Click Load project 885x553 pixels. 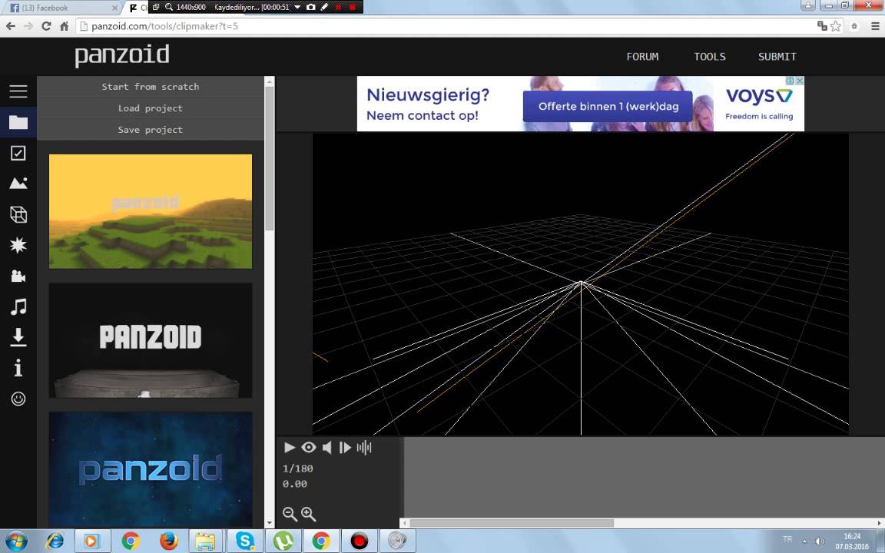pos(150,108)
